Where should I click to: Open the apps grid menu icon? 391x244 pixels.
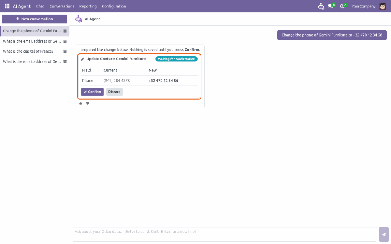tap(7, 6)
